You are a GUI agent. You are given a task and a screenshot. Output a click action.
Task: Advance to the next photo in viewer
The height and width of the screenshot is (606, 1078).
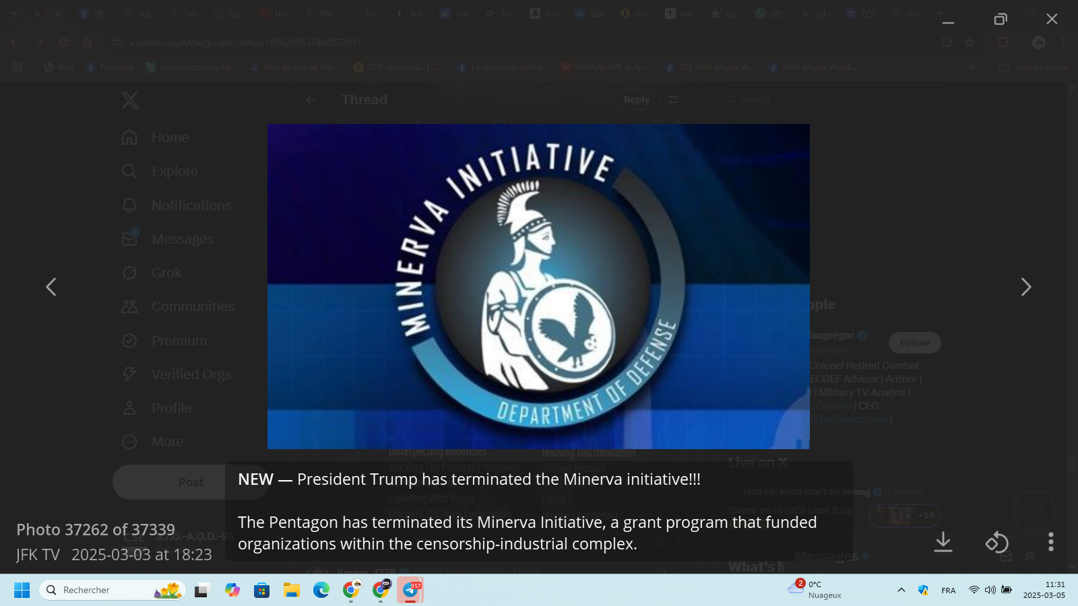(1025, 287)
